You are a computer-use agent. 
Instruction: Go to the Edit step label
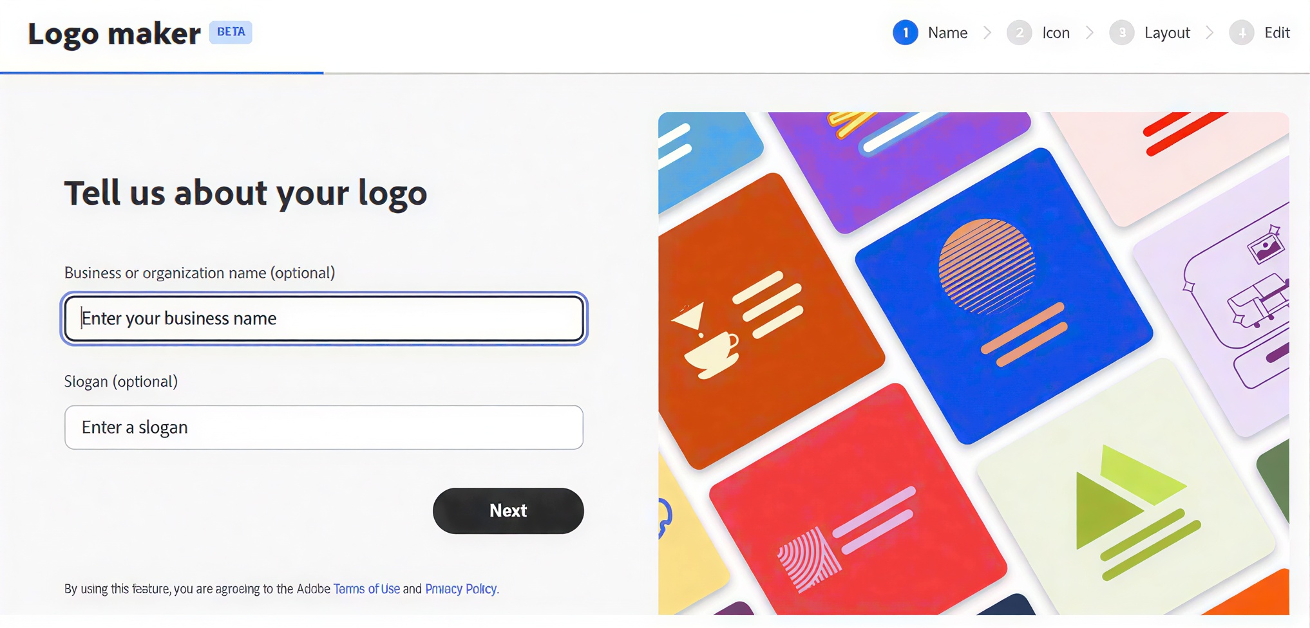pos(1277,33)
